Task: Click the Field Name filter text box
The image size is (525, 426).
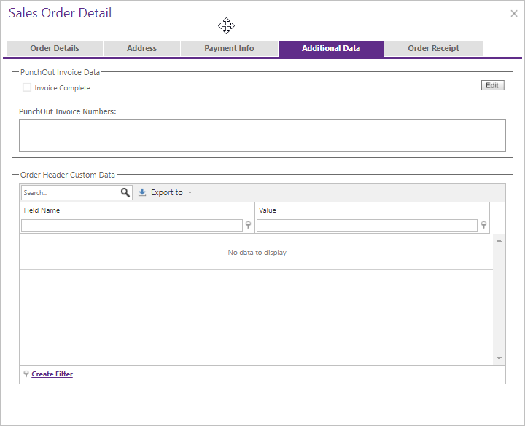Action: (x=131, y=226)
